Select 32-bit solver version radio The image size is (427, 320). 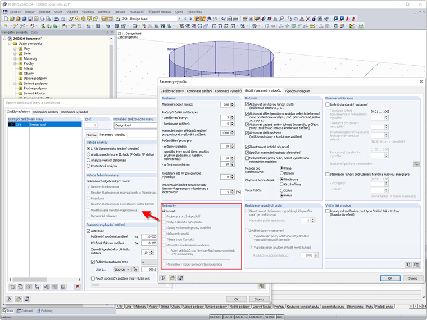(281, 191)
